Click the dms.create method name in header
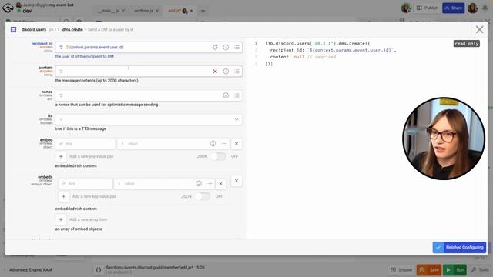 click(x=72, y=29)
